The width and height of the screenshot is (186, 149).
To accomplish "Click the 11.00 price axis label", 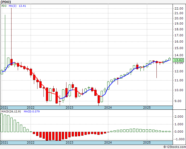I will coord(179,80).
